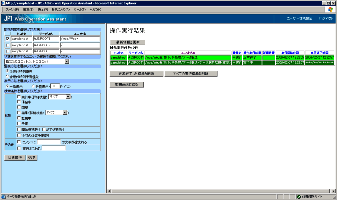Click the Internet Explorer title bar icon
338x200 pixels.
[4, 3]
